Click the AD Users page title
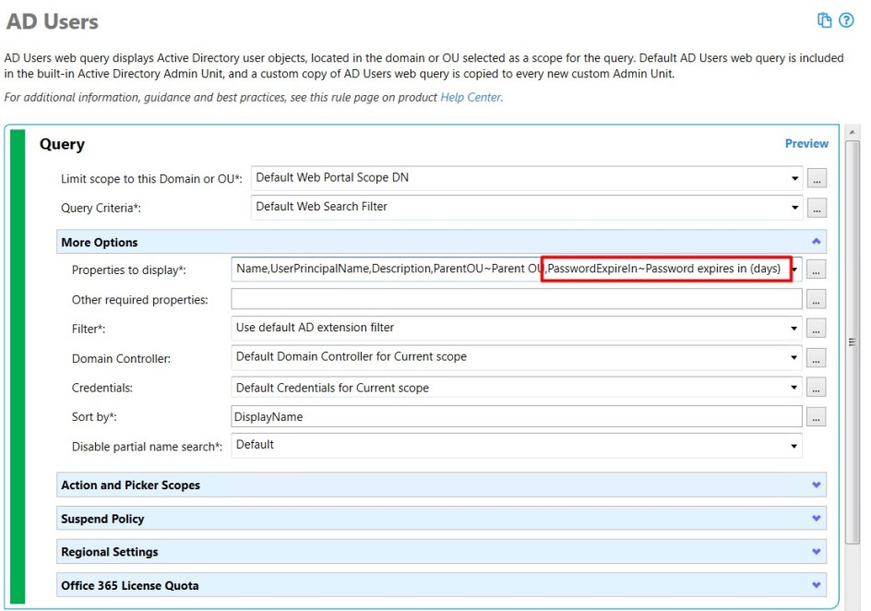871x611 pixels. pyautogui.click(x=53, y=21)
